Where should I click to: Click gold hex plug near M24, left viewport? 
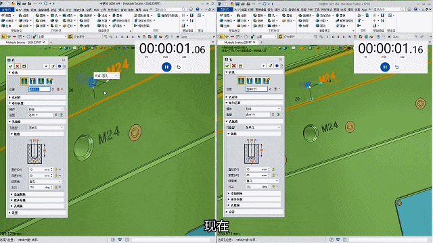coord(135,132)
